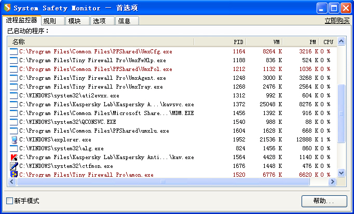
Task: Minimize the System Safety Monitor window
Action: click(321, 8)
